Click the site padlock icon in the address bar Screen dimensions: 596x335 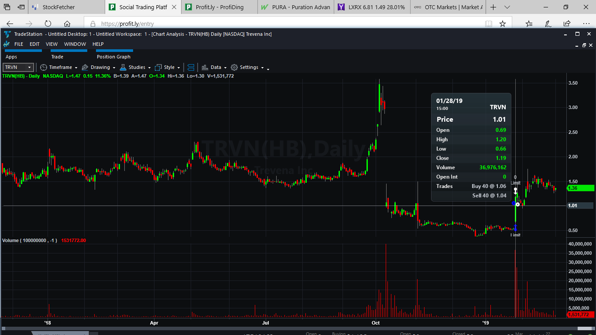[x=92, y=24]
